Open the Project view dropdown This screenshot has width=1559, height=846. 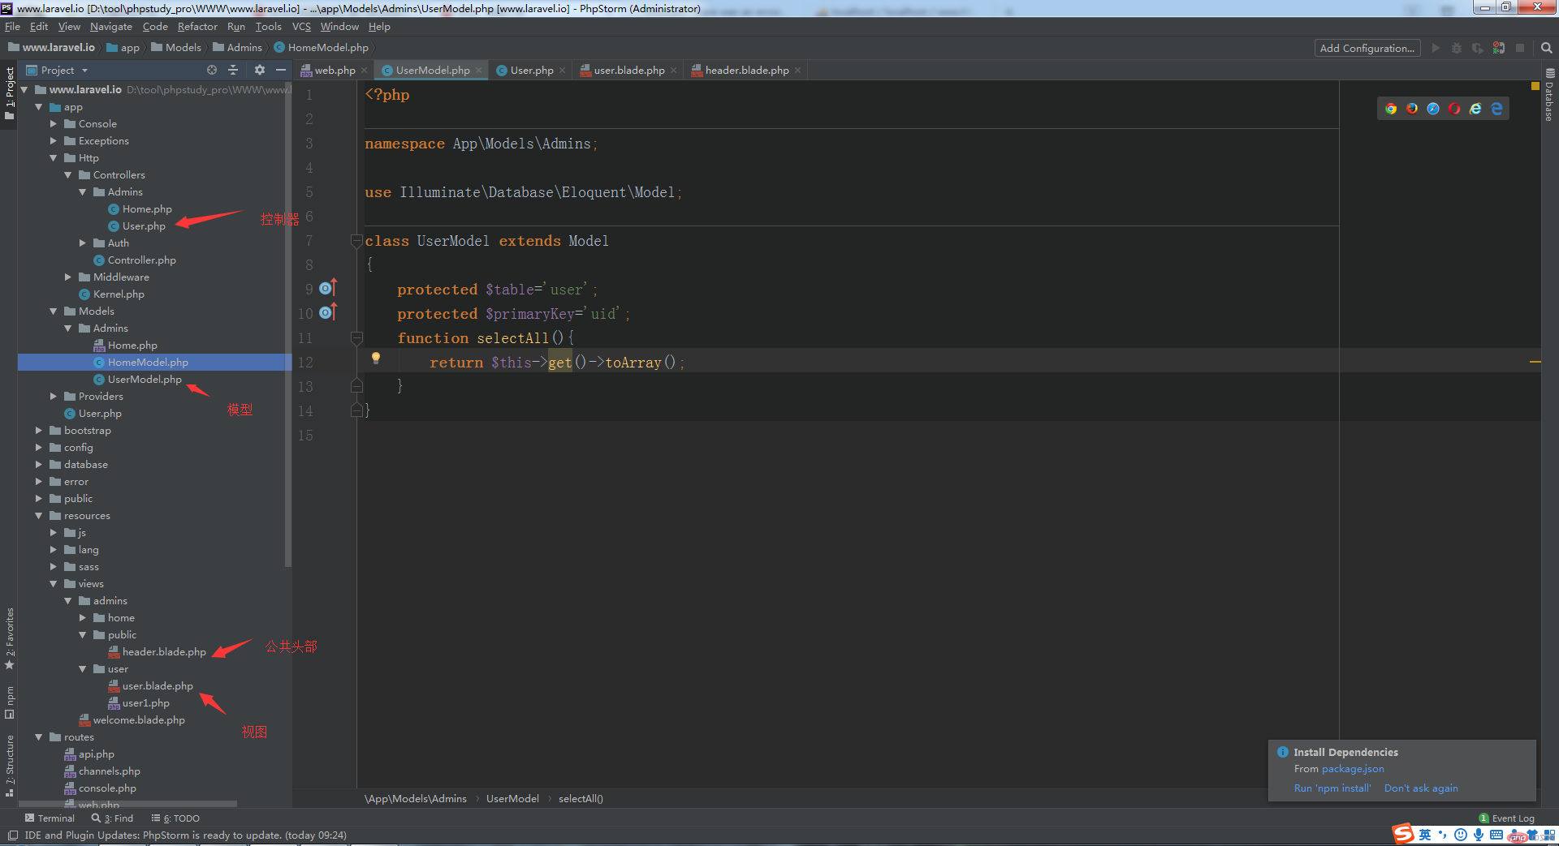[x=57, y=71]
